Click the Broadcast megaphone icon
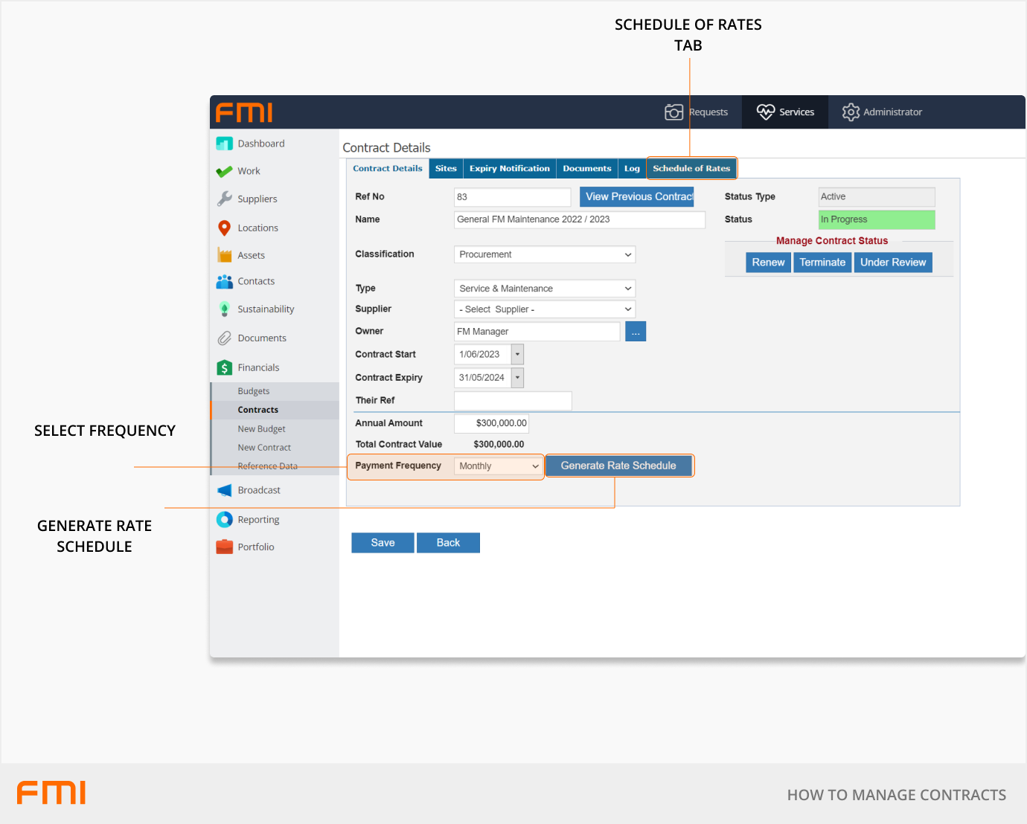This screenshot has height=824, width=1027. (x=224, y=490)
